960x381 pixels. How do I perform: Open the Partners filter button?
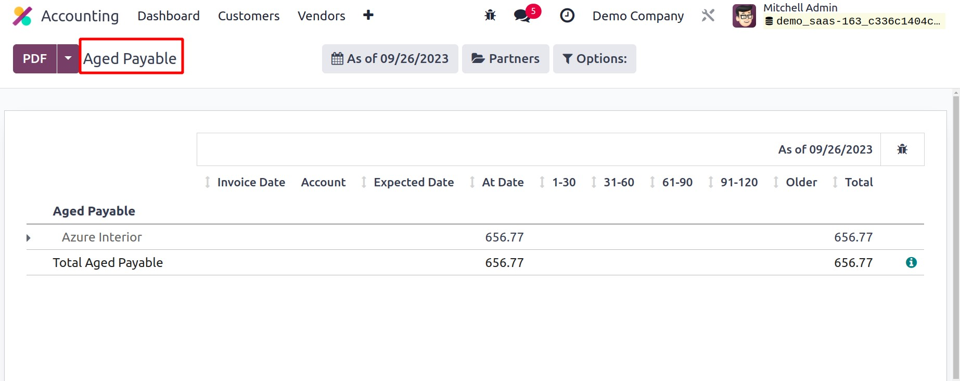click(505, 59)
